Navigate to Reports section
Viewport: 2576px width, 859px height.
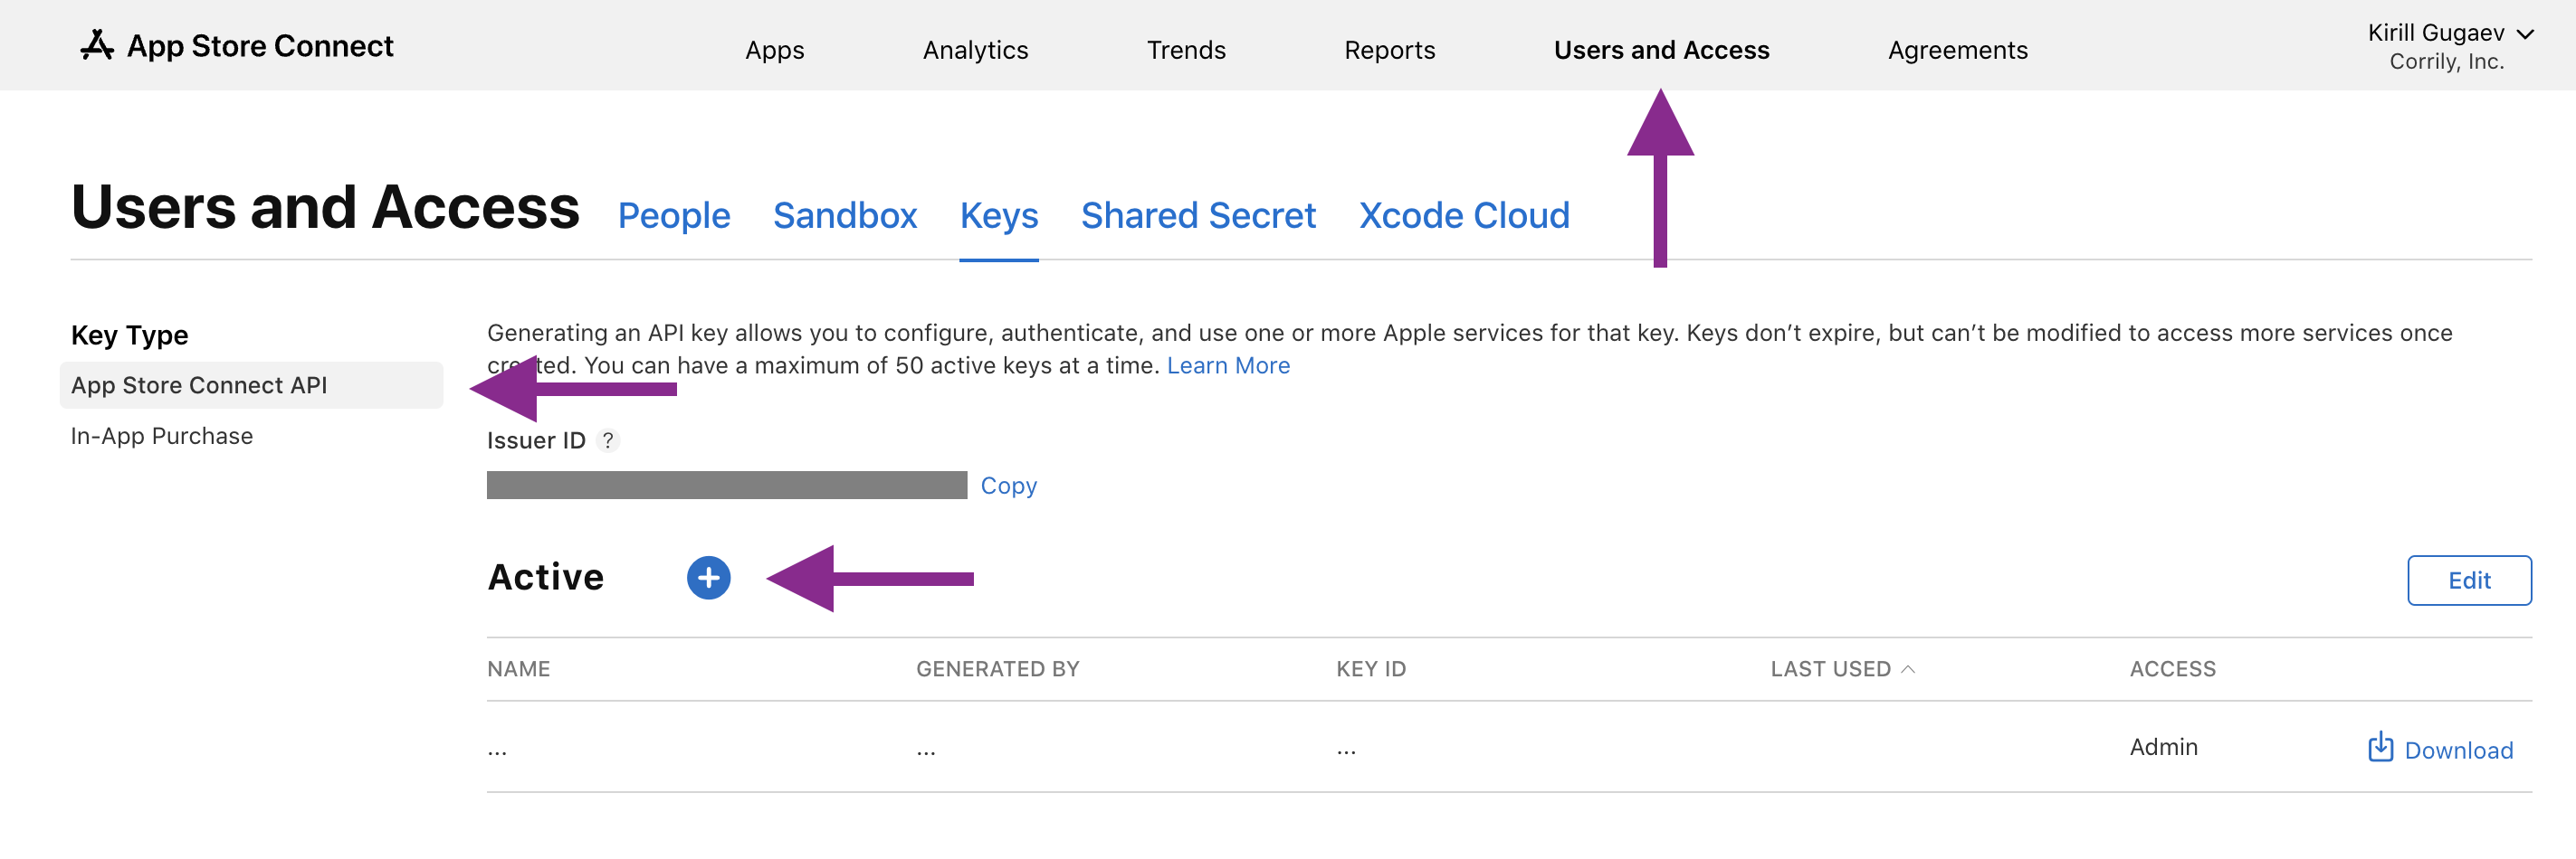tap(1389, 50)
